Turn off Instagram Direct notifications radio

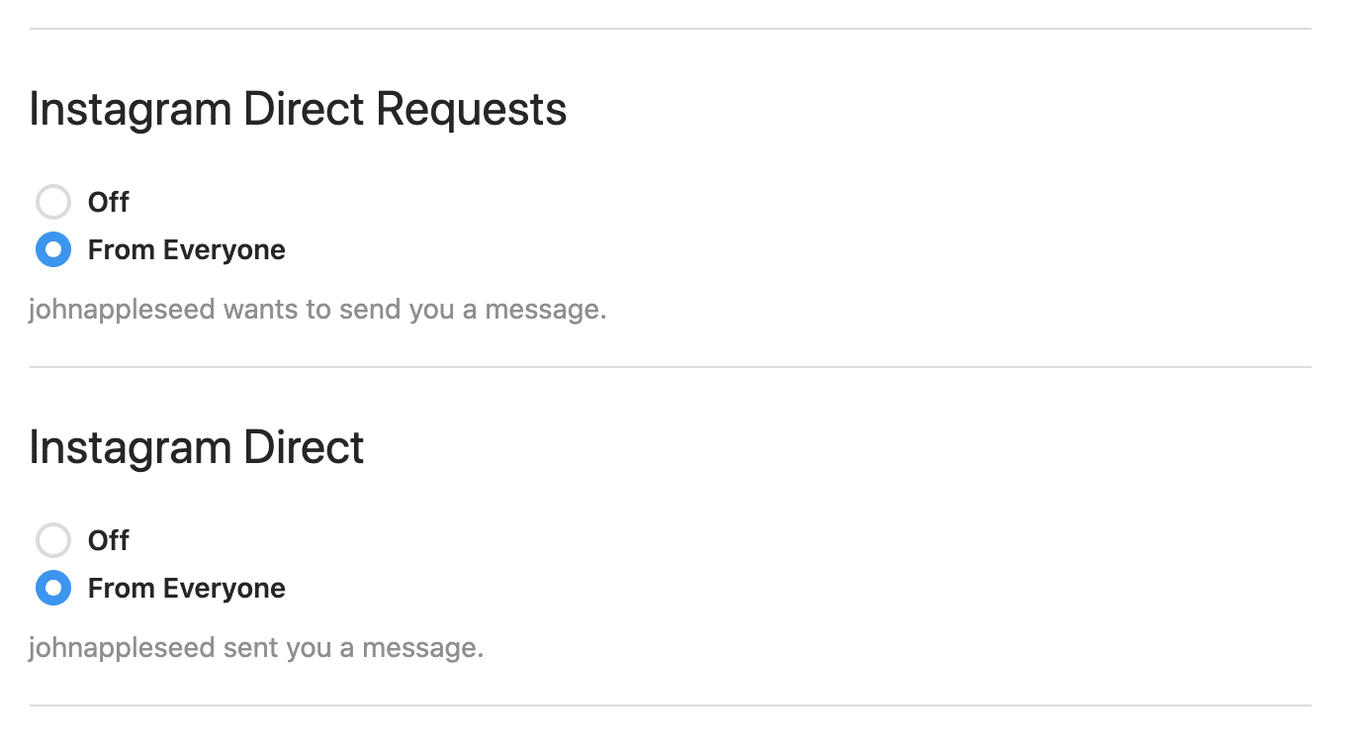point(53,540)
